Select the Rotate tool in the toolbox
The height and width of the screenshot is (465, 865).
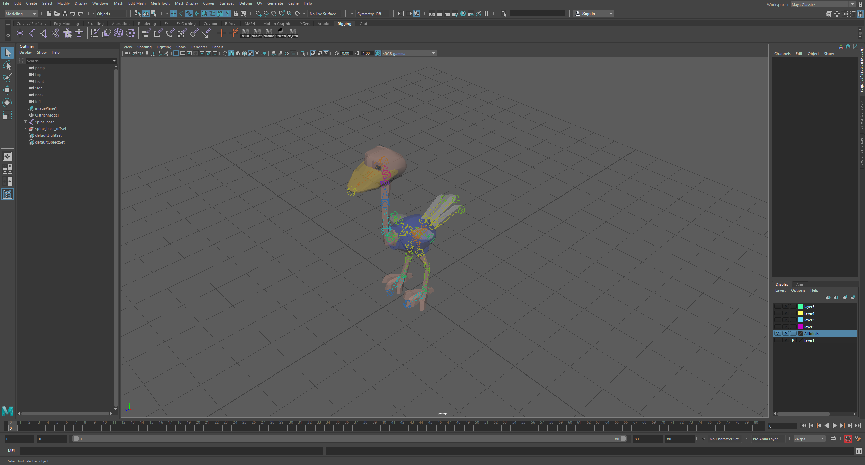(7, 102)
